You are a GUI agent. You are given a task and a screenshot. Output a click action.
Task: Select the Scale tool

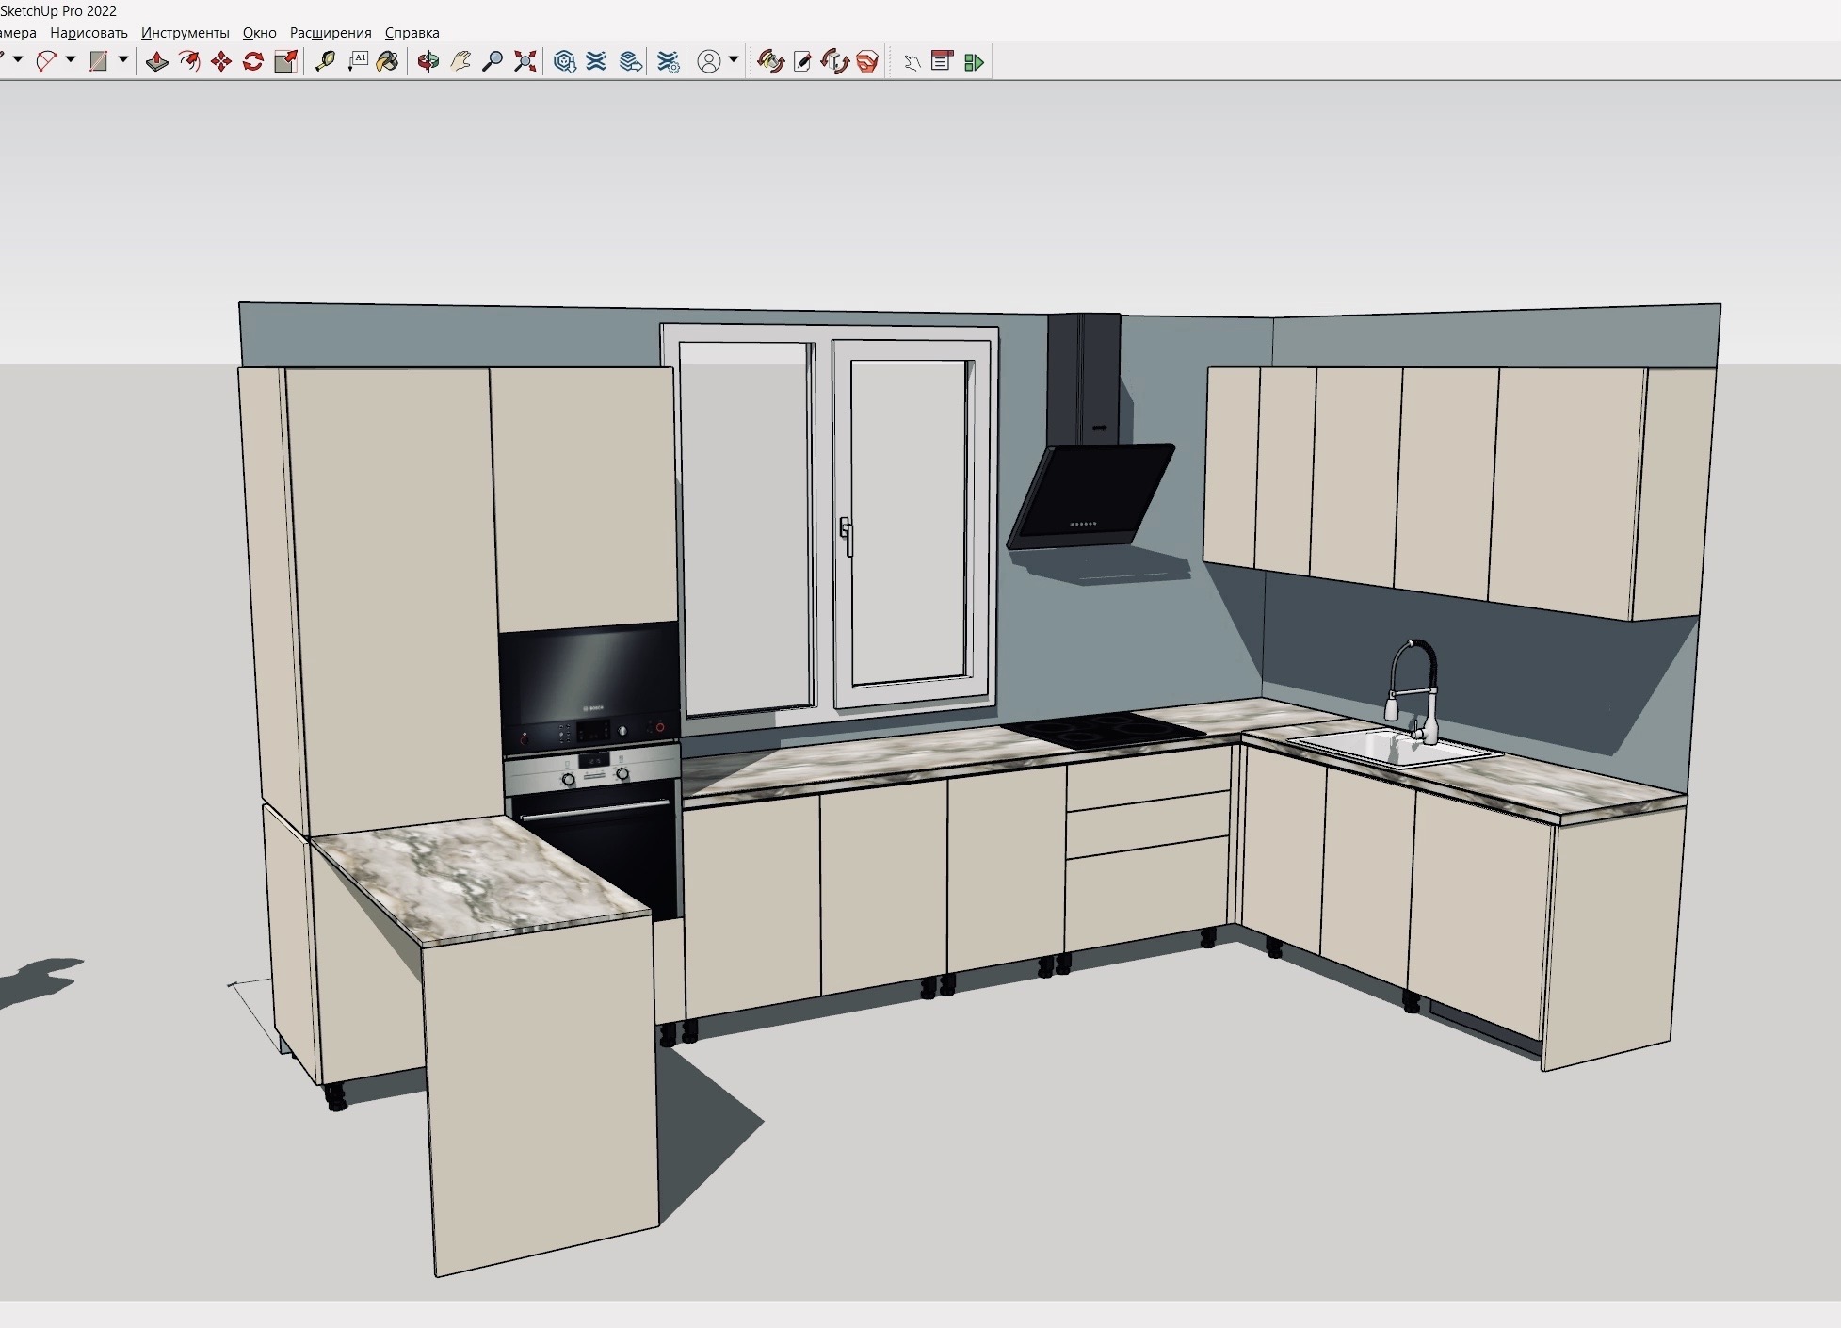click(285, 62)
